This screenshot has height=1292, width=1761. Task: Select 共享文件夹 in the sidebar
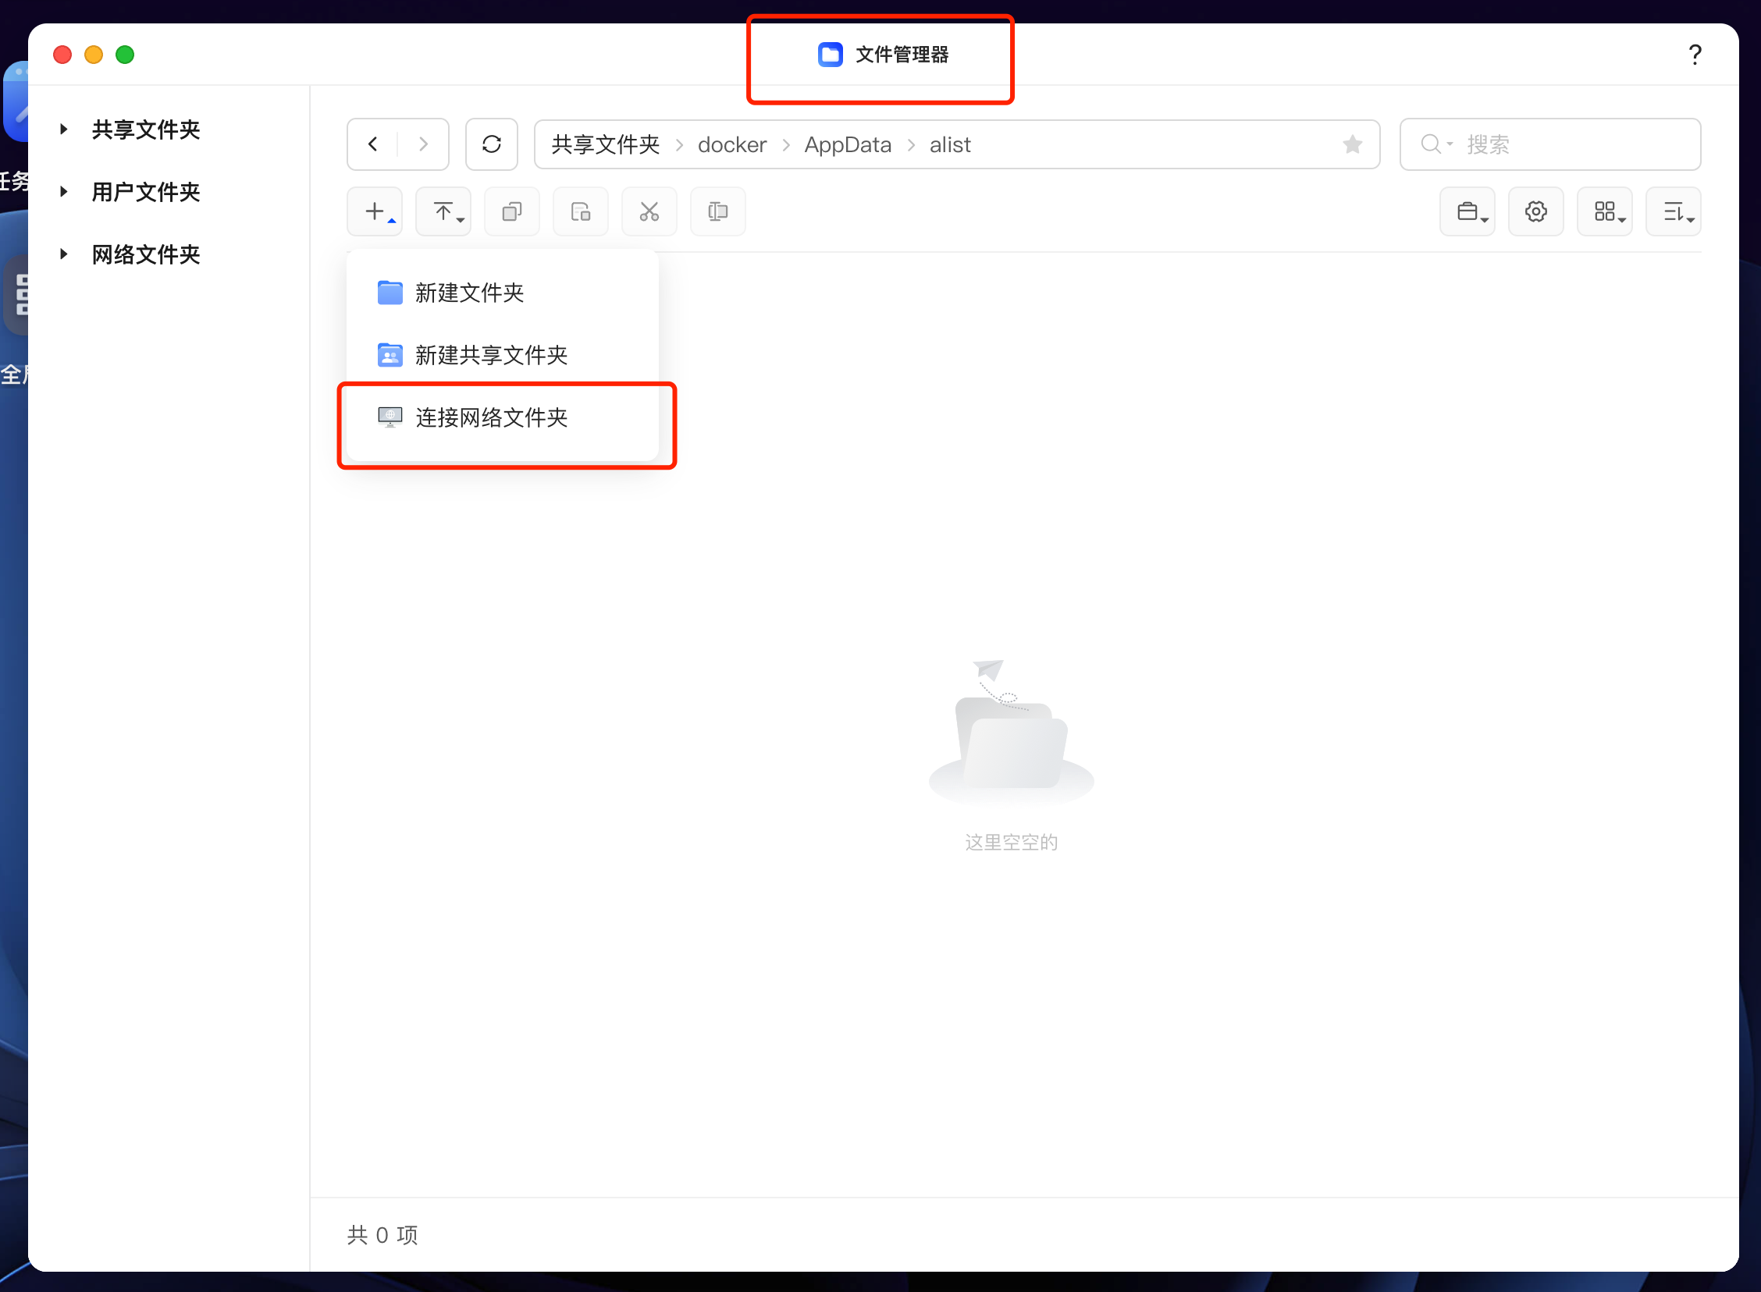146,129
